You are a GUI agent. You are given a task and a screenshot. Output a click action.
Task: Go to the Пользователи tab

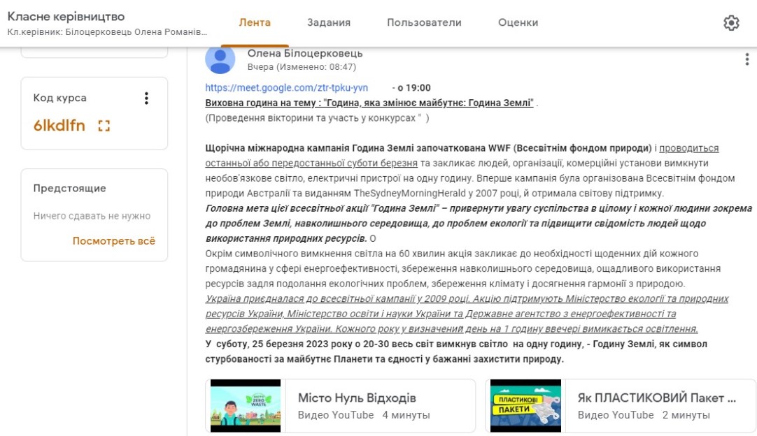click(424, 22)
